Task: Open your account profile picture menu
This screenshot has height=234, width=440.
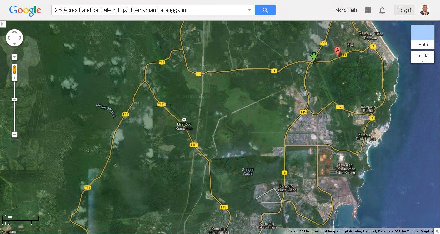Action: click(x=424, y=10)
